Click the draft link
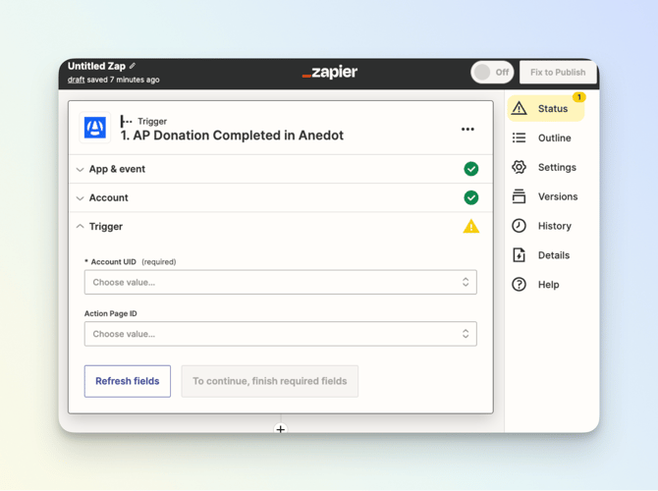The height and width of the screenshot is (491, 658). click(x=76, y=80)
